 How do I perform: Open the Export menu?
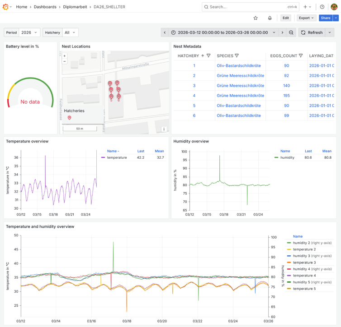coord(306,18)
